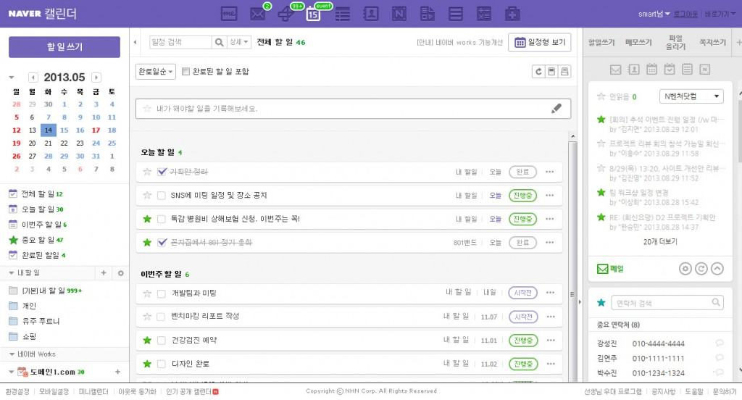Open the N벤처닷컴 account dropdown
The width and height of the screenshot is (742, 400).
click(692, 96)
